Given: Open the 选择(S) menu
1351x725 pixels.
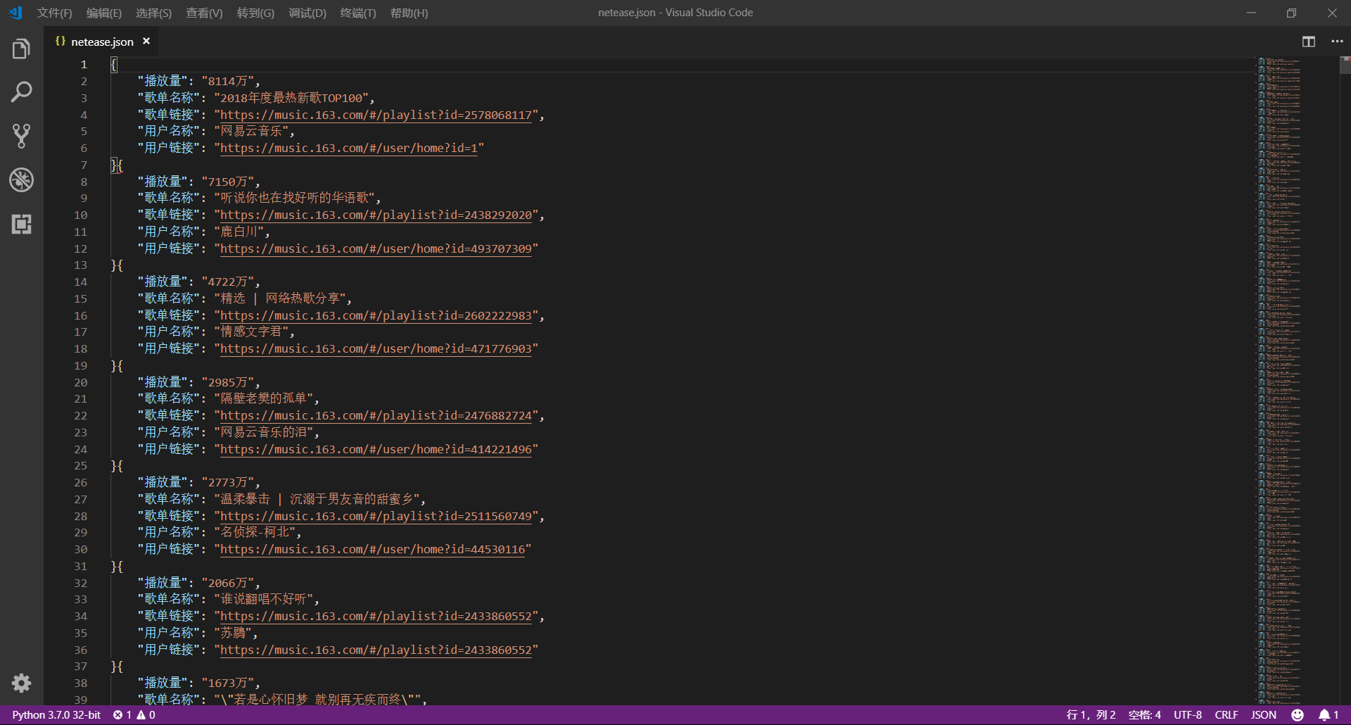Looking at the screenshot, I should pos(153,13).
